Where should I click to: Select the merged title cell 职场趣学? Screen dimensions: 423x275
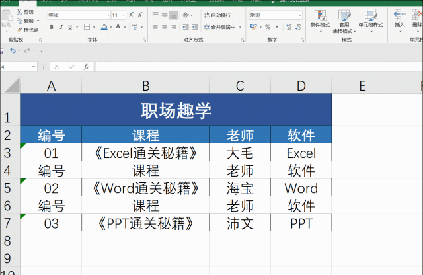tap(176, 110)
